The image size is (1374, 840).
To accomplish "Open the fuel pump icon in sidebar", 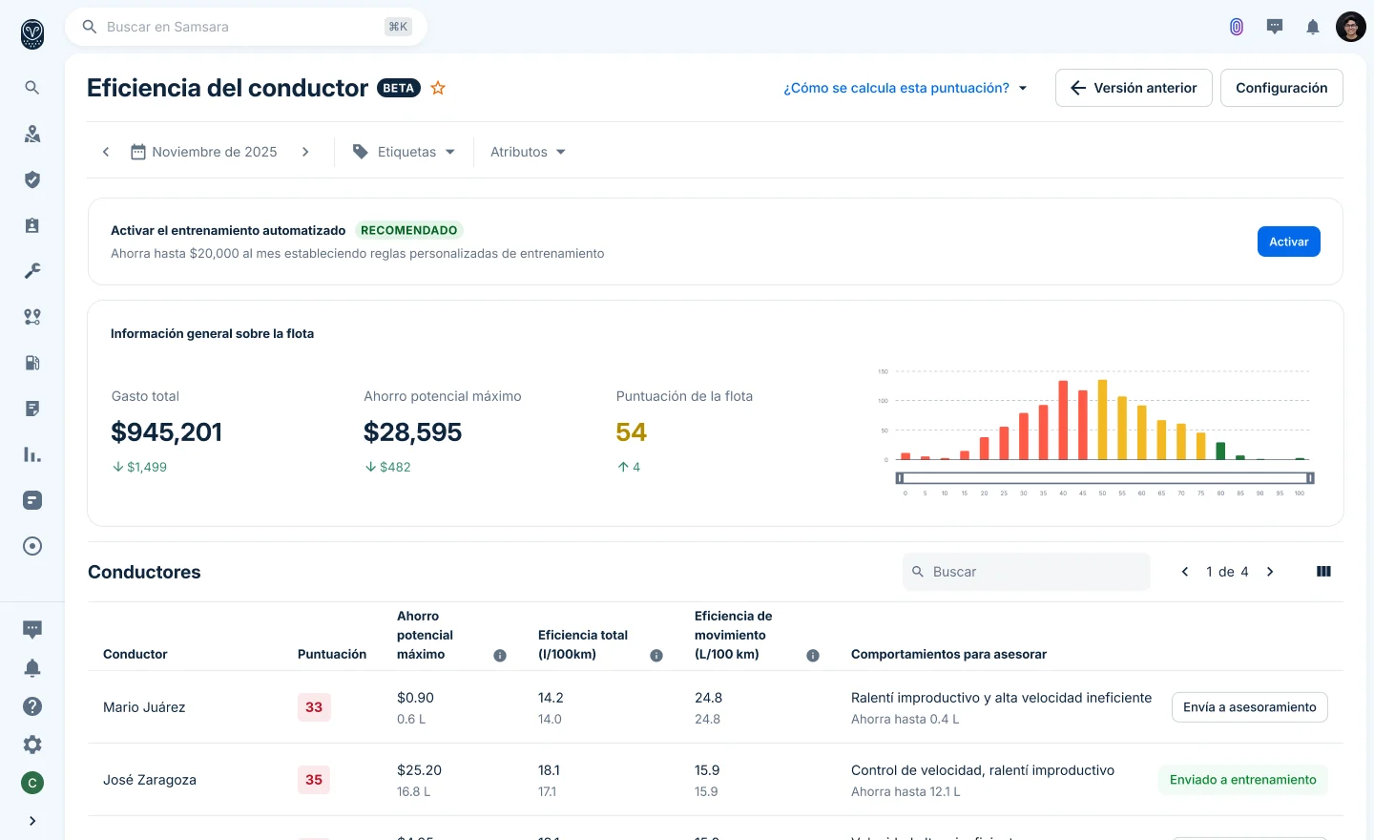I will [x=32, y=363].
